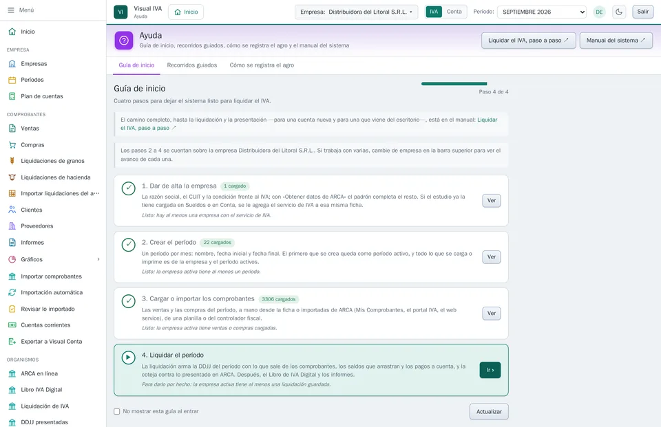Image resolution: width=661 pixels, height=427 pixels.
Task: Switch to Recorridos guiados tab
Action: 192,65
